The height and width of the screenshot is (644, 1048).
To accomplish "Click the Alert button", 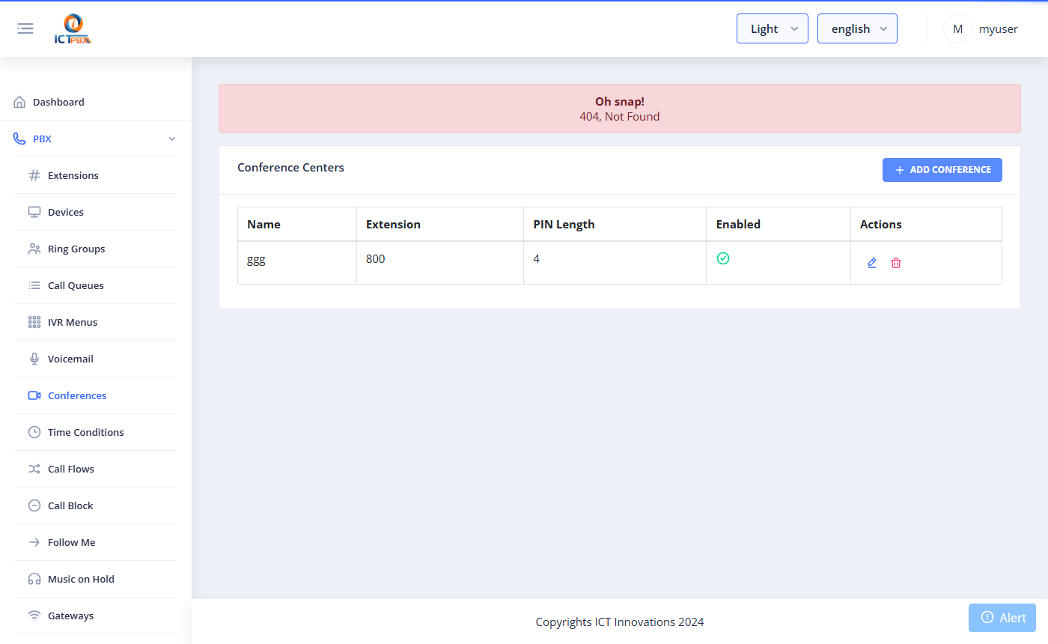I will click(x=1002, y=618).
